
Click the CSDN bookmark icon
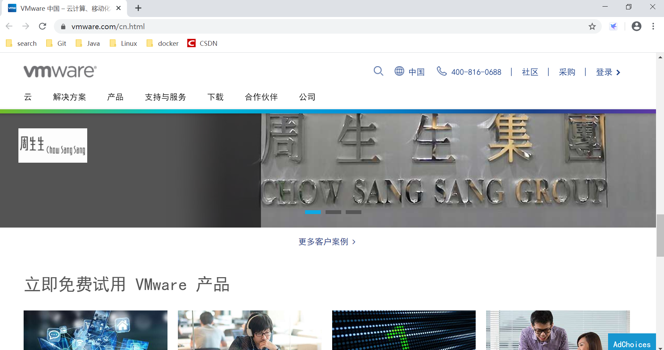point(191,43)
